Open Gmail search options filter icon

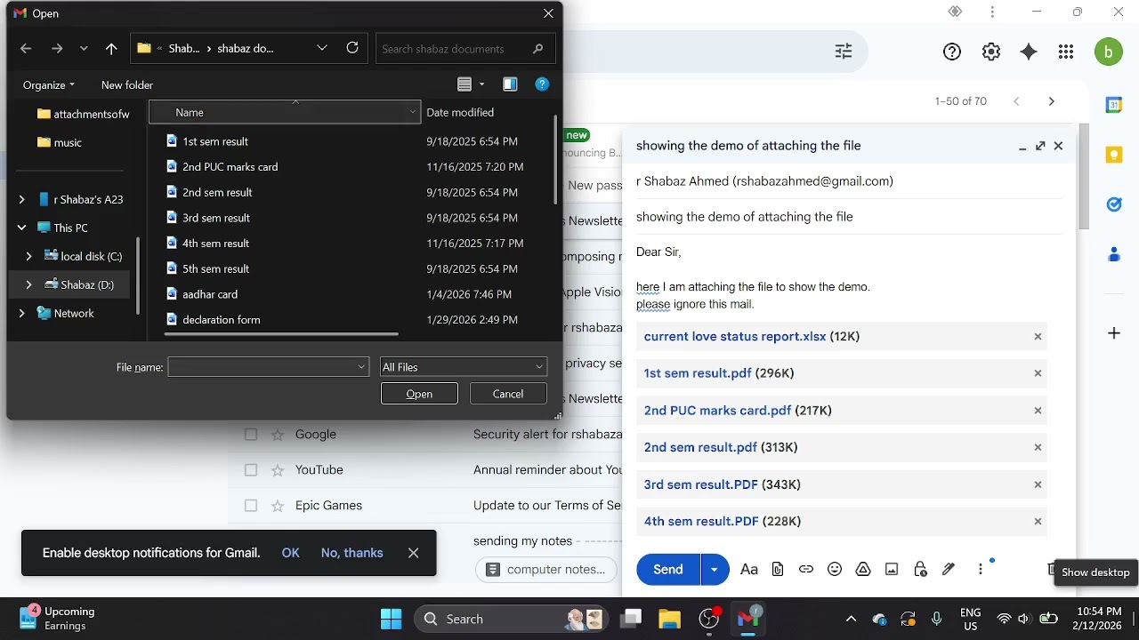844,52
